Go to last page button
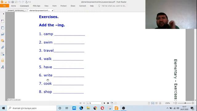The width and height of the screenshot is (197, 111). pos(108,103)
